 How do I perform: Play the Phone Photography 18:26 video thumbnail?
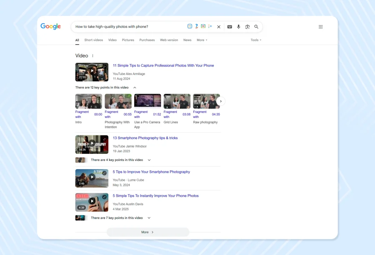tap(92, 145)
